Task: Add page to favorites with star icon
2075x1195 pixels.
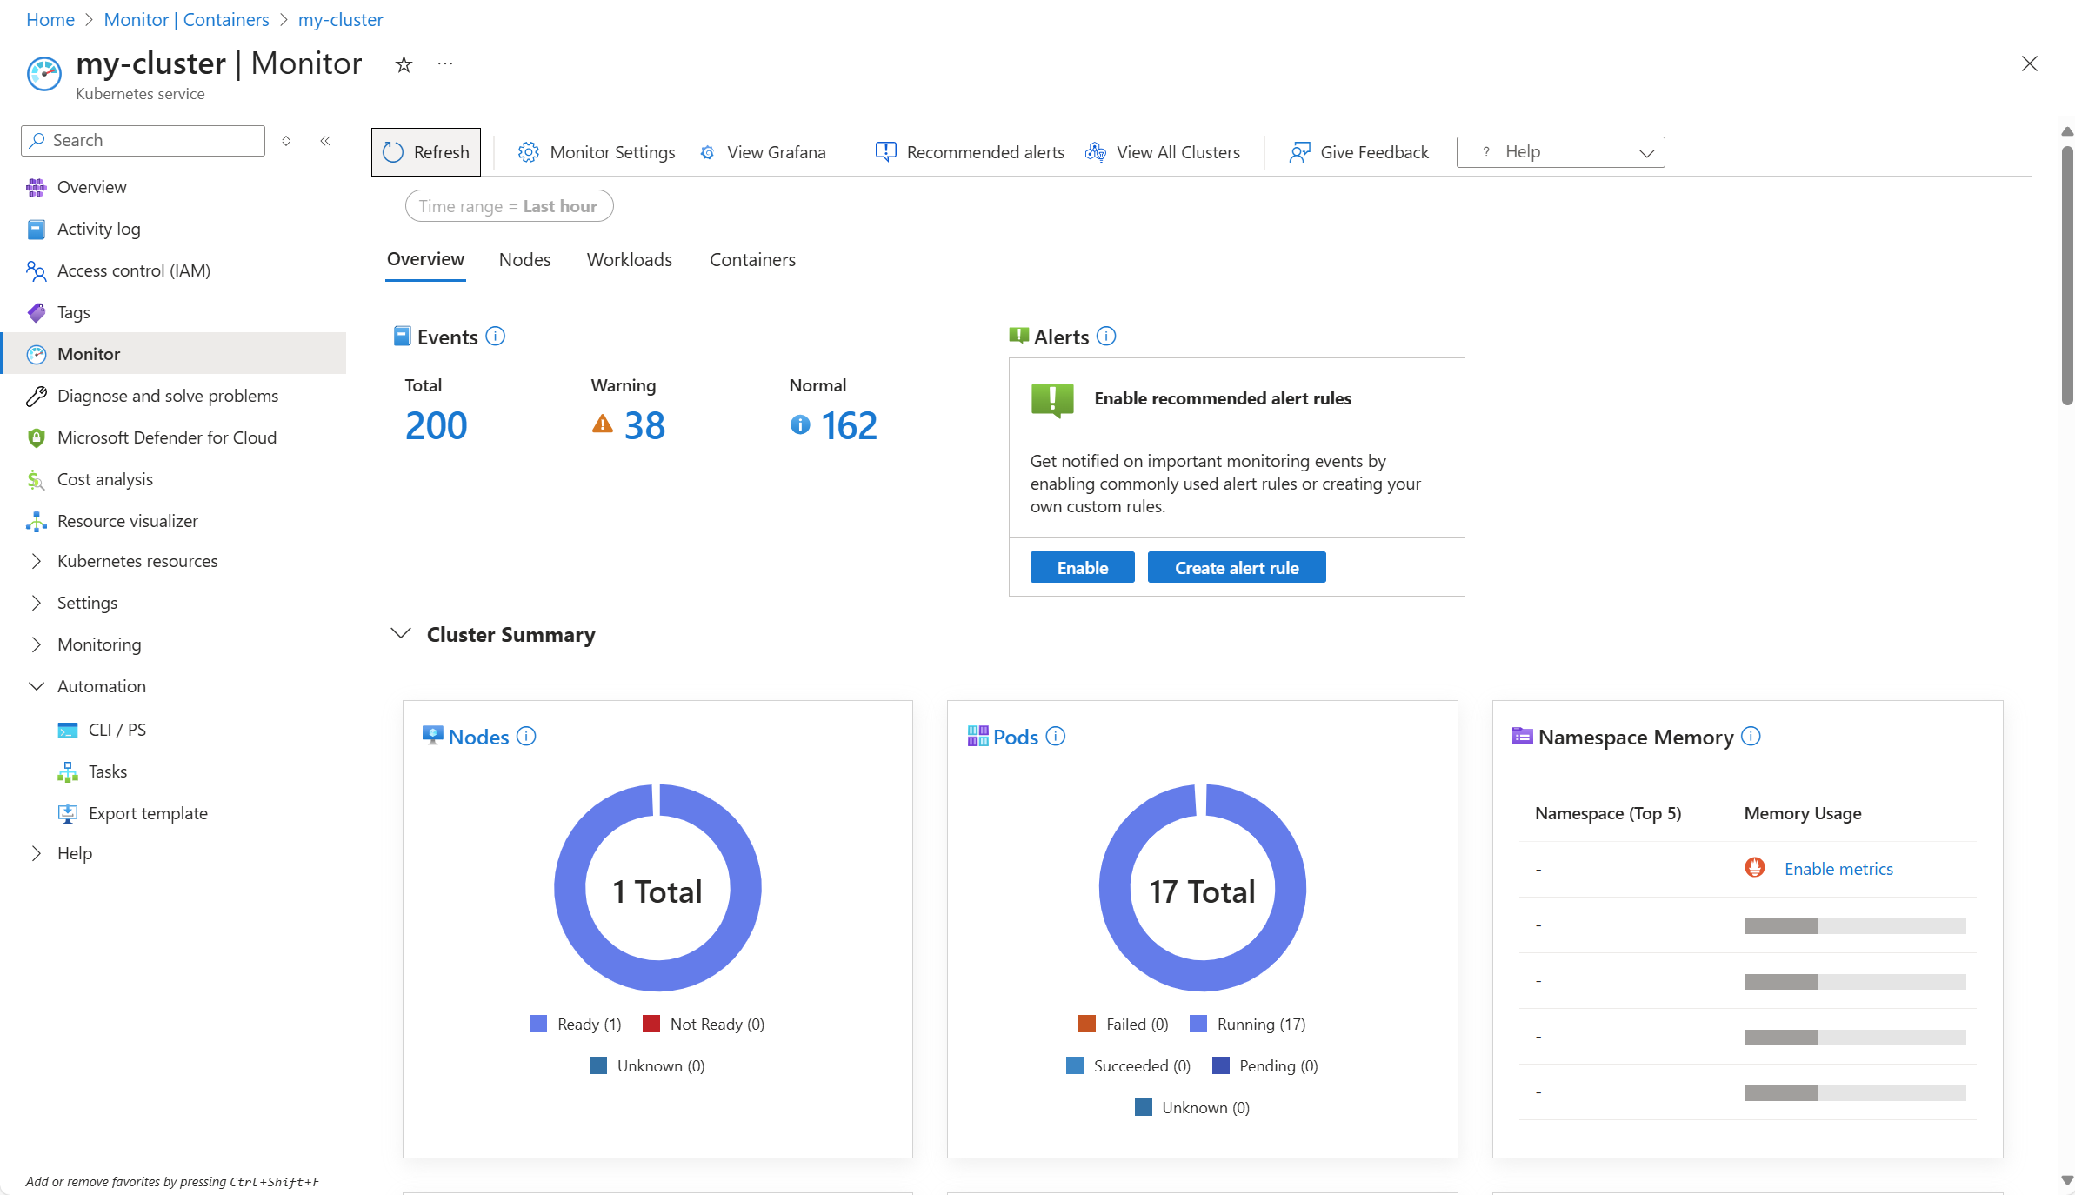Action: coord(404,64)
